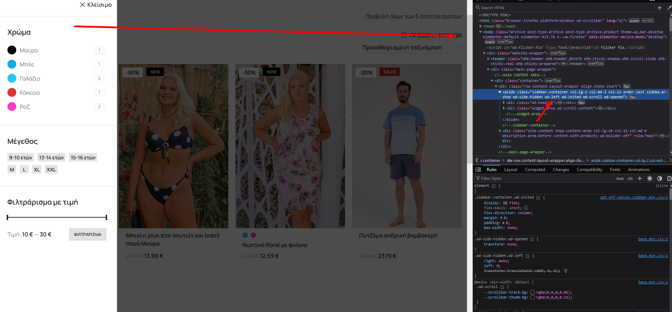This screenshot has height=312, width=672.
Task: Highlight elements matching .wd-side-hidden.wd-left selector
Action: click(527, 256)
